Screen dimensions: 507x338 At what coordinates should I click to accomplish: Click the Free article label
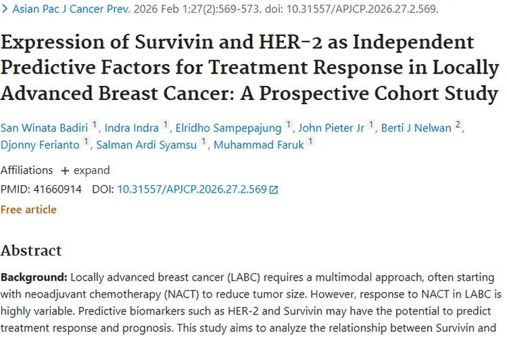pyautogui.click(x=28, y=210)
